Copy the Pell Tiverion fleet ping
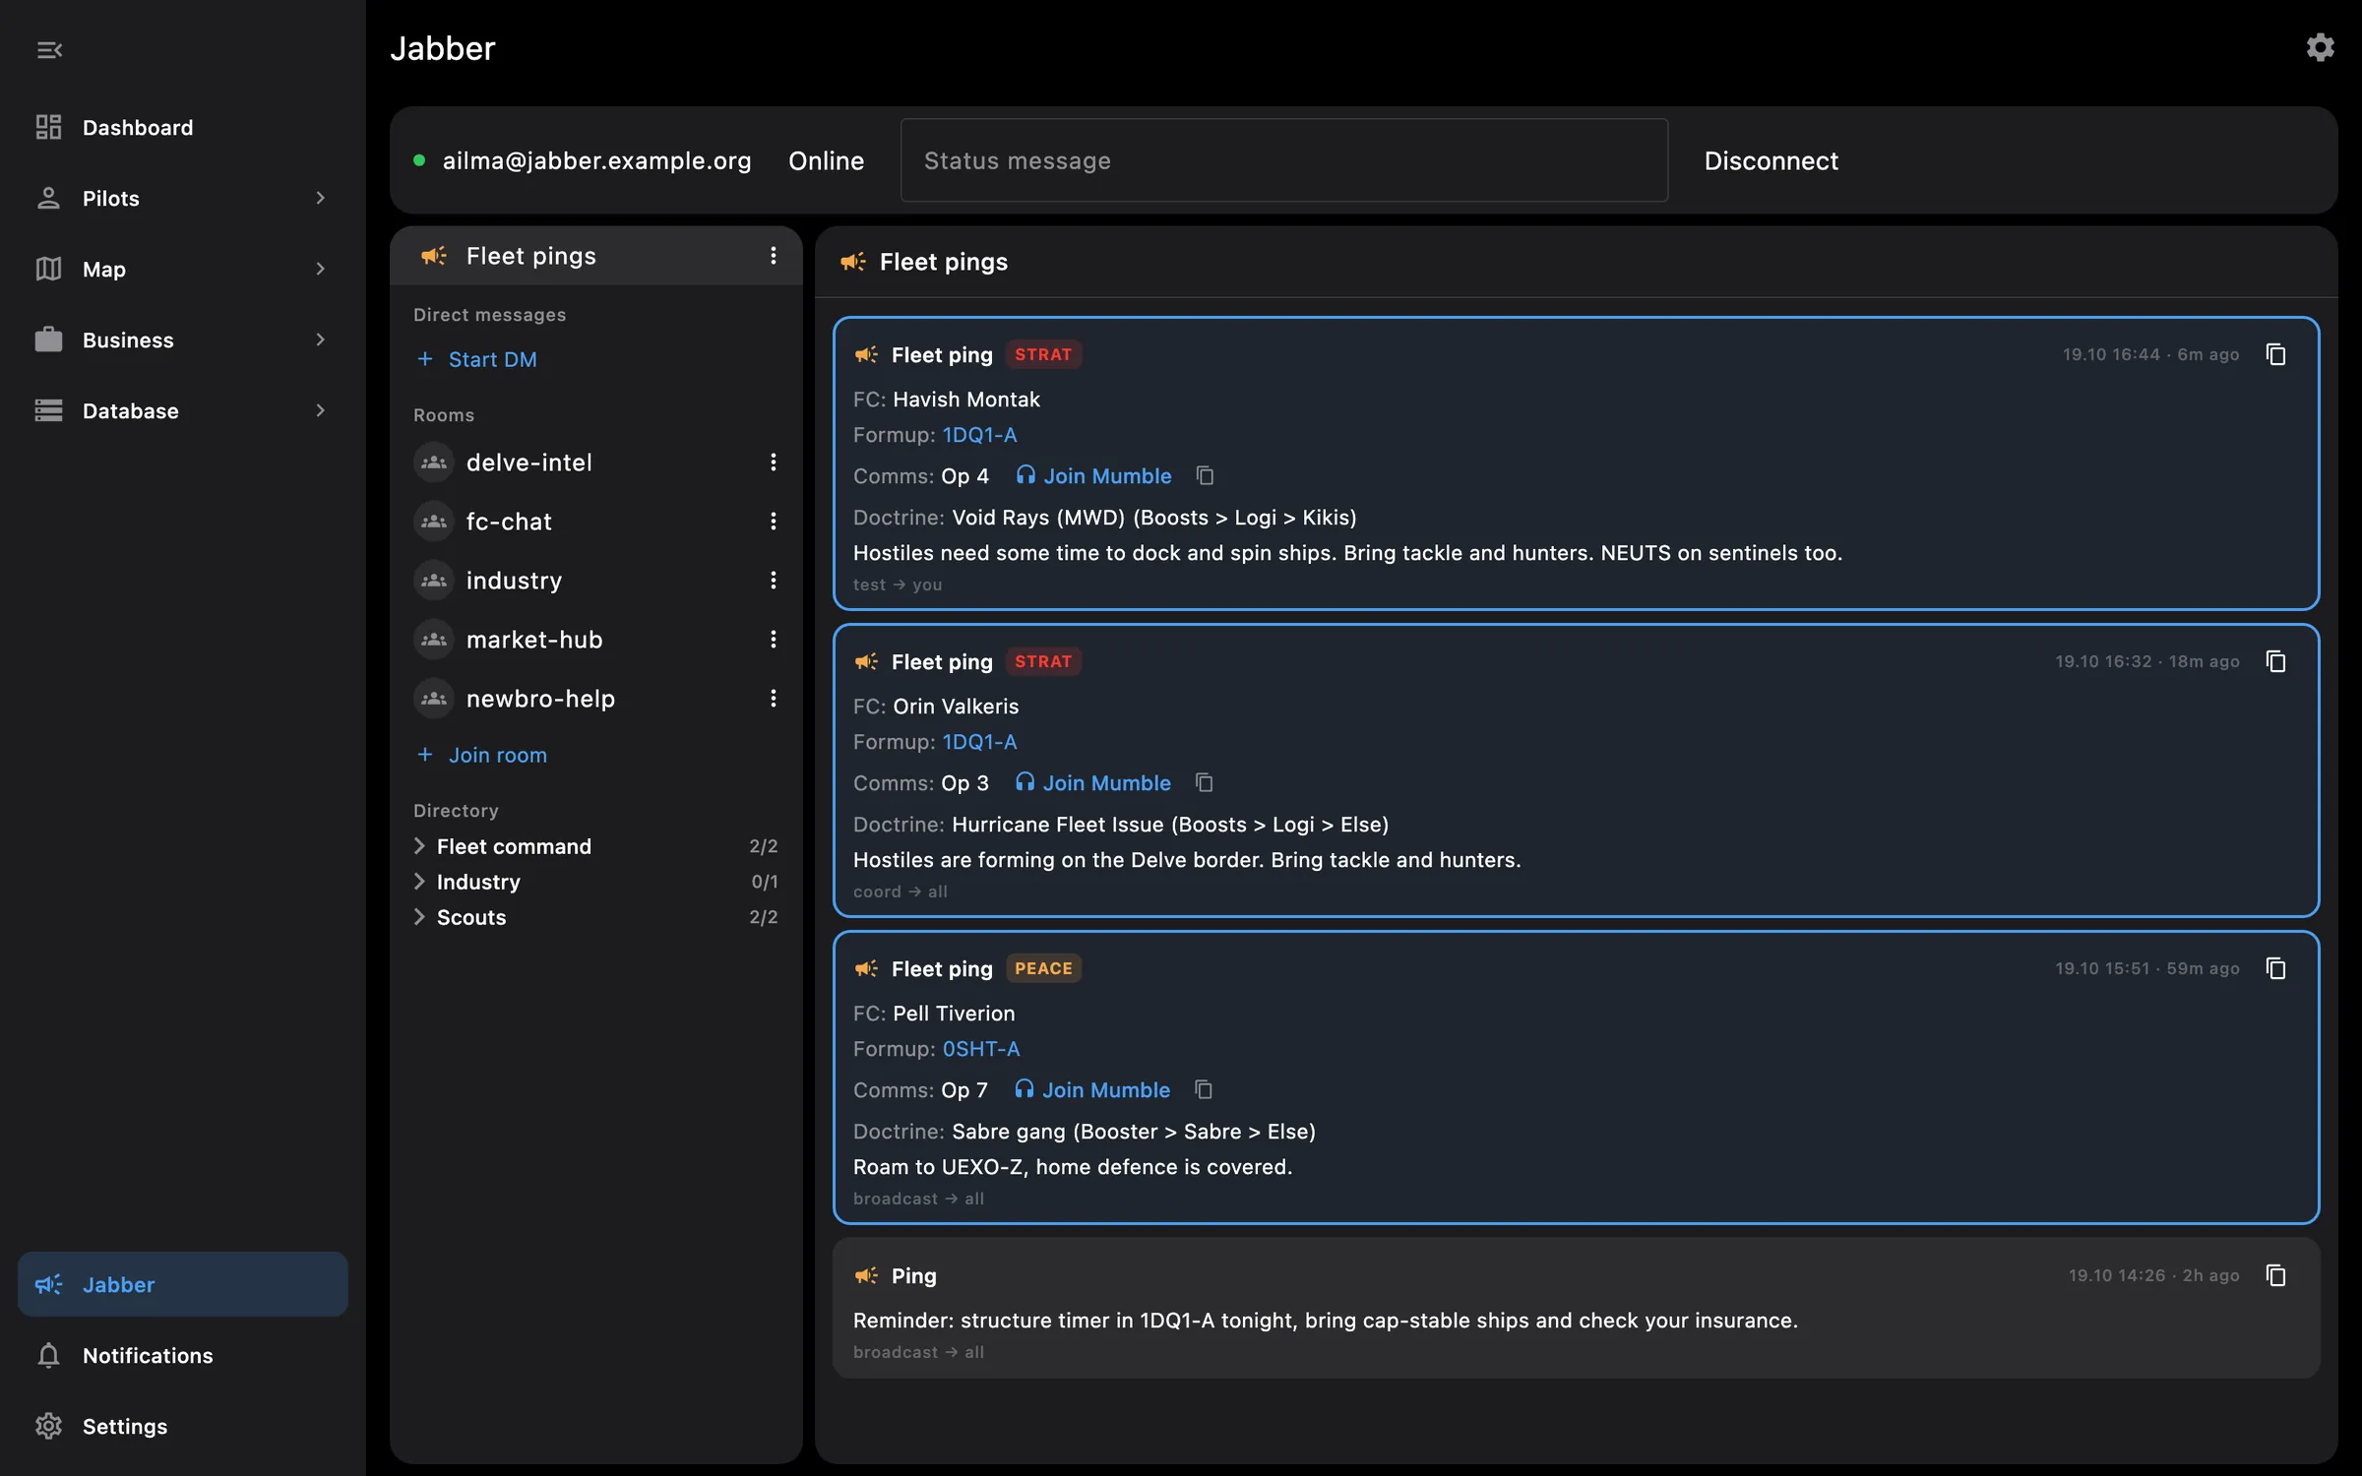The width and height of the screenshot is (2362, 1476). click(2275, 968)
